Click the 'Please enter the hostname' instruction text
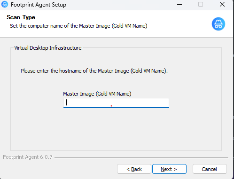Screen dimensions: 234x179 [x=94, y=71]
